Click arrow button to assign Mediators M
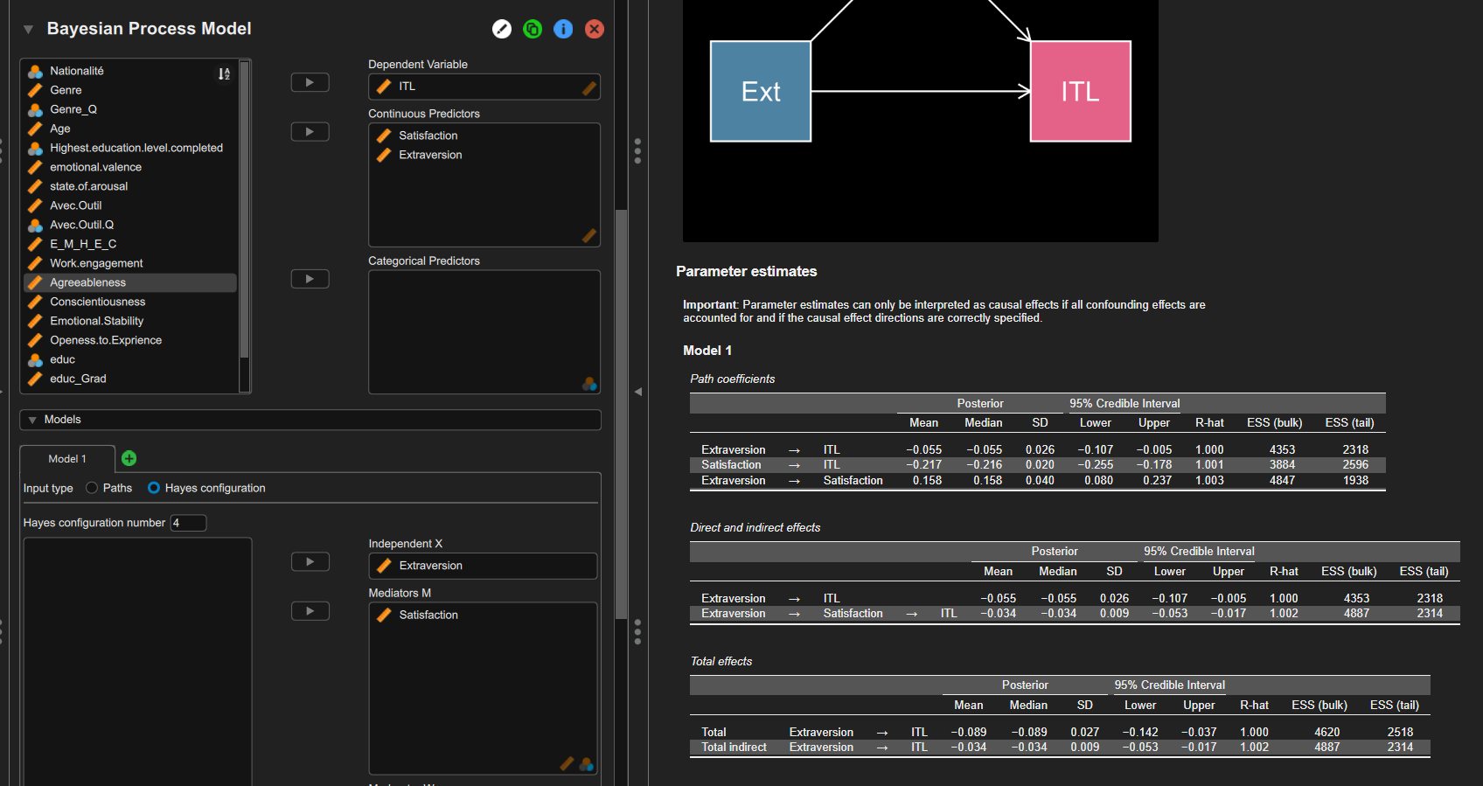The image size is (1483, 786). 310,611
